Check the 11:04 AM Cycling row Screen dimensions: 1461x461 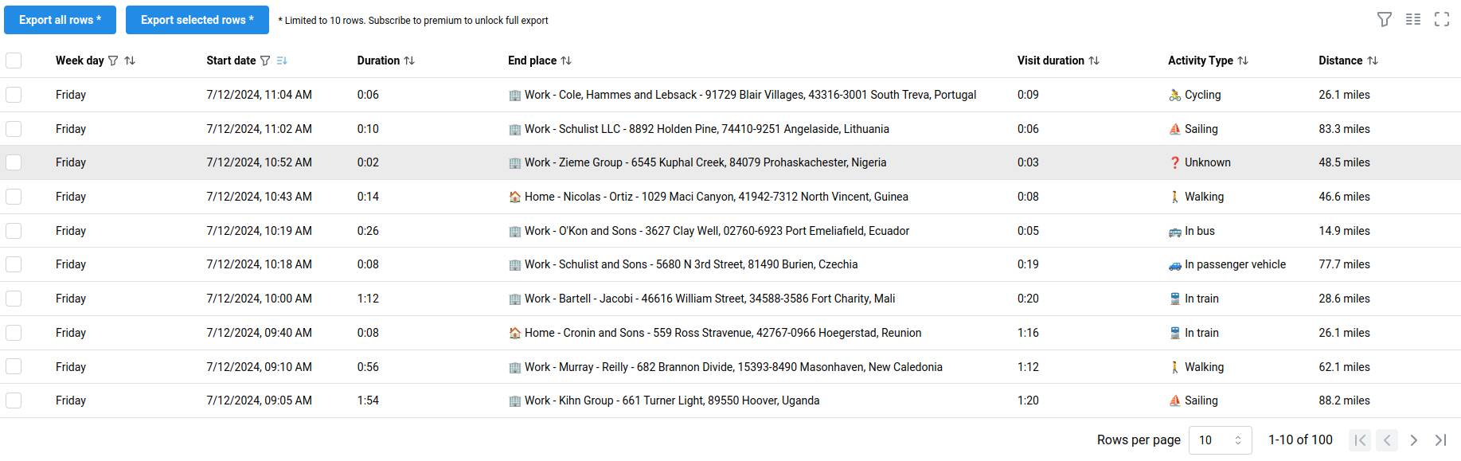pyautogui.click(x=14, y=95)
